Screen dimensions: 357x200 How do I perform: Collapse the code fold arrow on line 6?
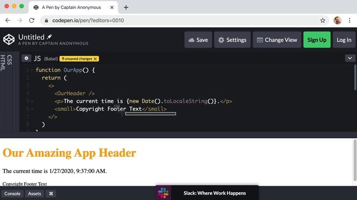pyautogui.click(x=32, y=109)
